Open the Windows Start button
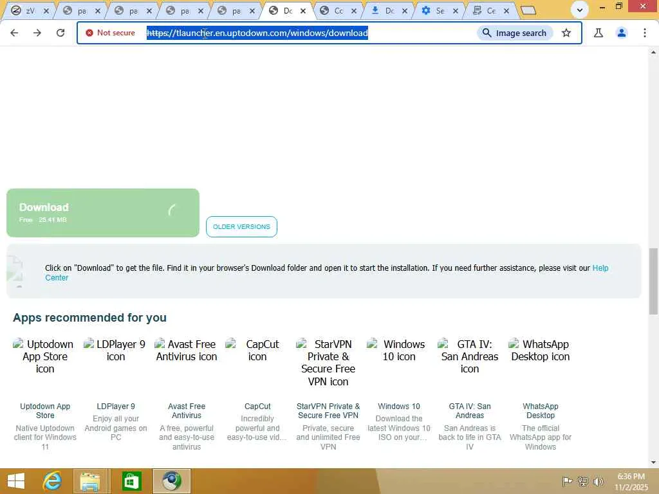659x494 pixels. pos(16,481)
